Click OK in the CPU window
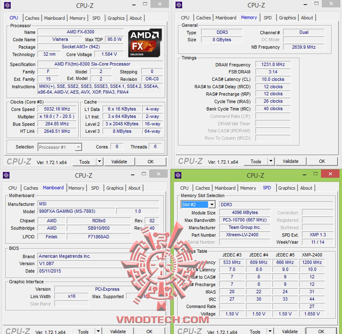 [150, 162]
